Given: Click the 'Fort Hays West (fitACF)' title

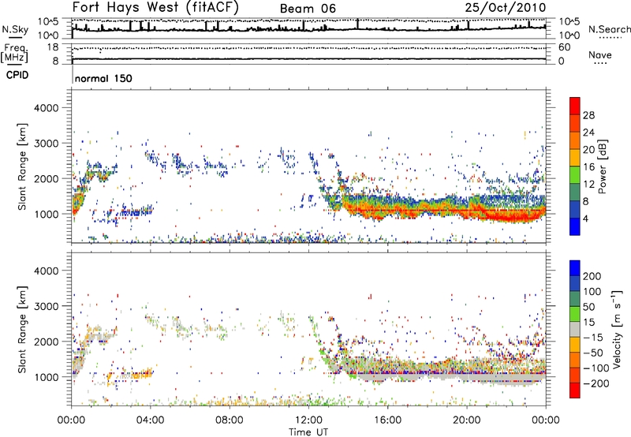Looking at the screenshot, I should tap(155, 7).
